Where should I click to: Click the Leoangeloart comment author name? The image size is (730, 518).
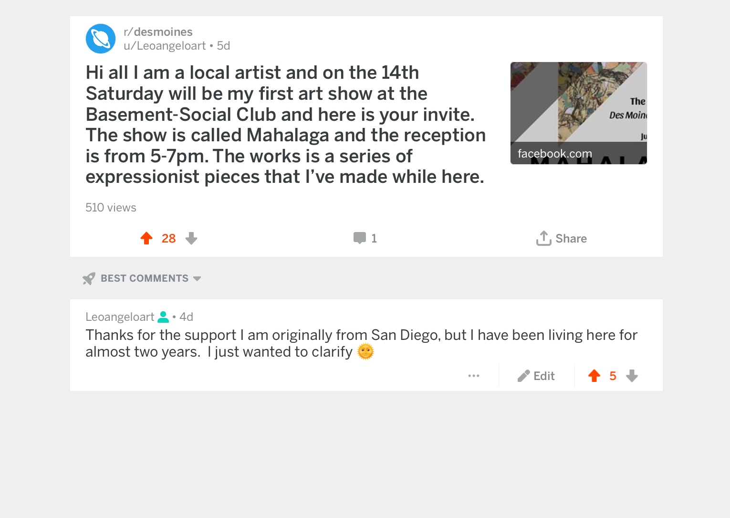pyautogui.click(x=120, y=317)
